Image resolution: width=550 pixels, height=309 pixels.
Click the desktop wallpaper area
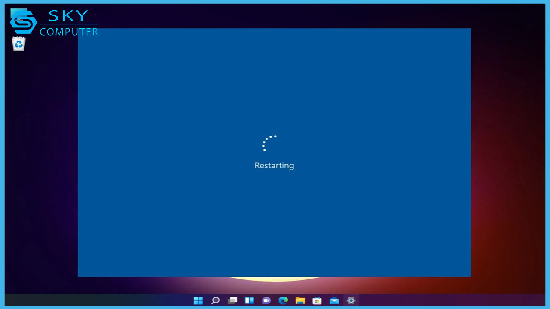click(x=507, y=172)
